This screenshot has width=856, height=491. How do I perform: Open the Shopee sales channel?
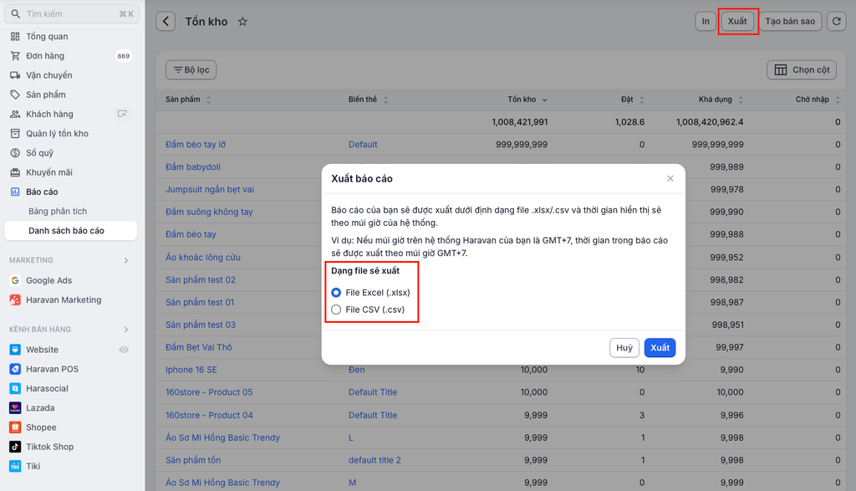point(41,427)
